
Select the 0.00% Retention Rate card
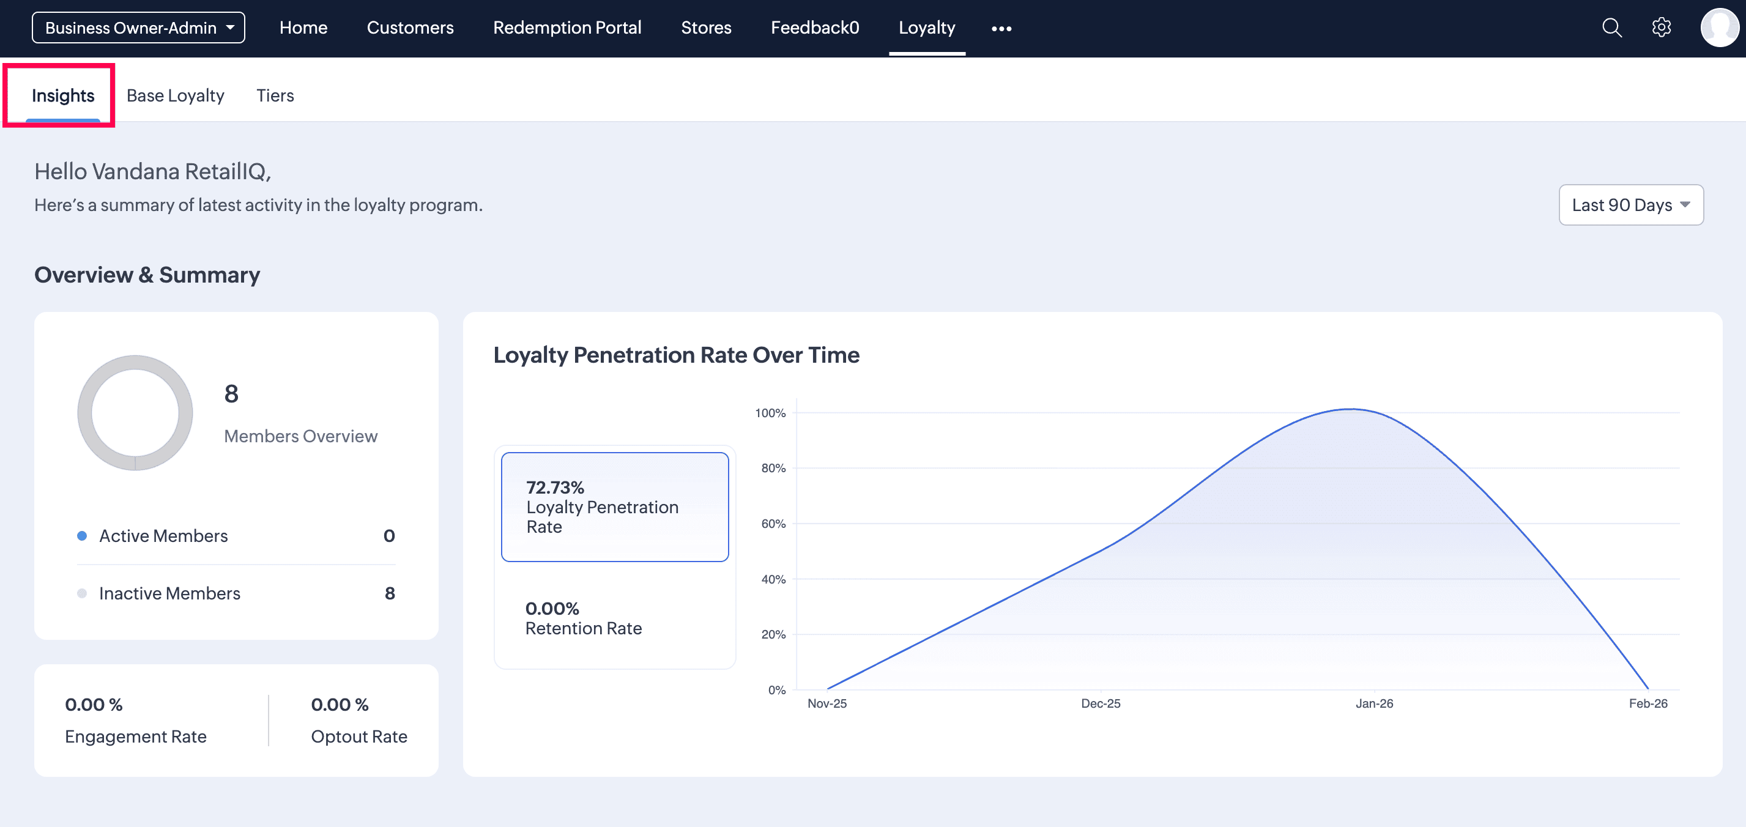615,618
